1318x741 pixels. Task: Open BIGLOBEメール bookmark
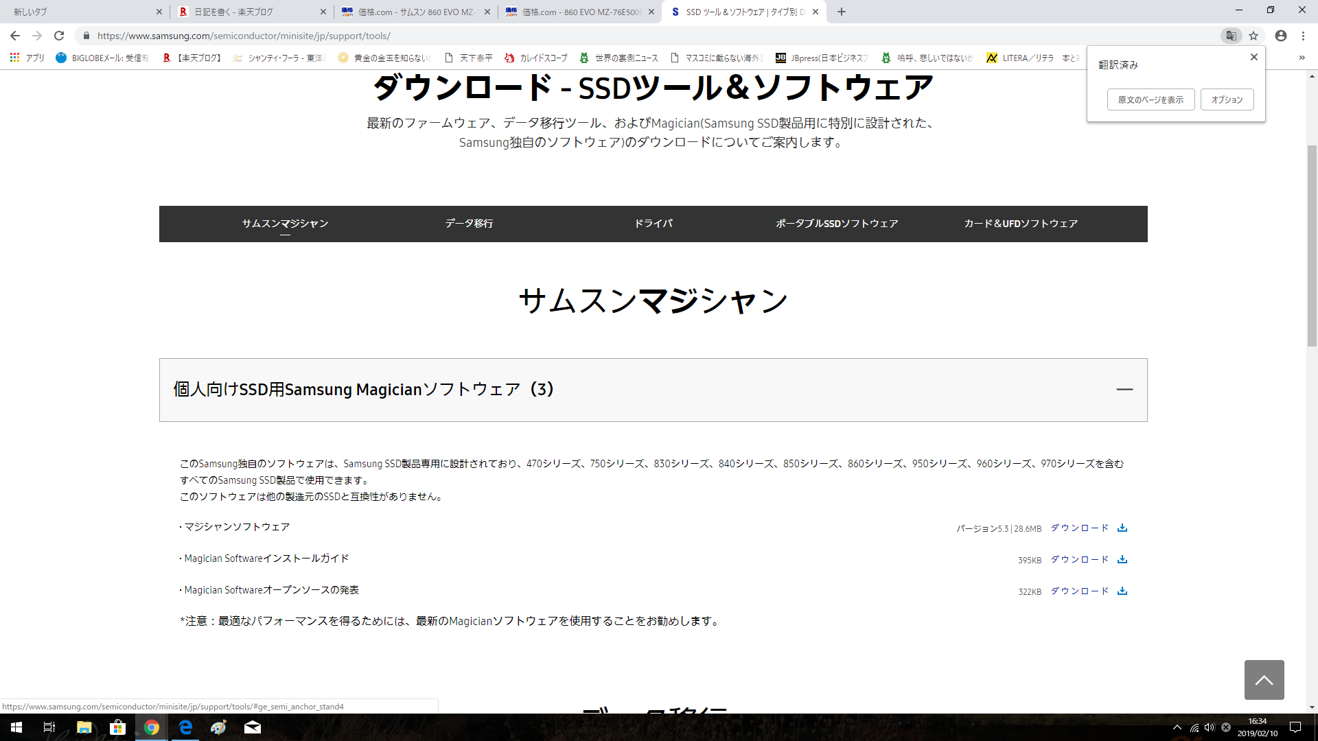(x=103, y=58)
